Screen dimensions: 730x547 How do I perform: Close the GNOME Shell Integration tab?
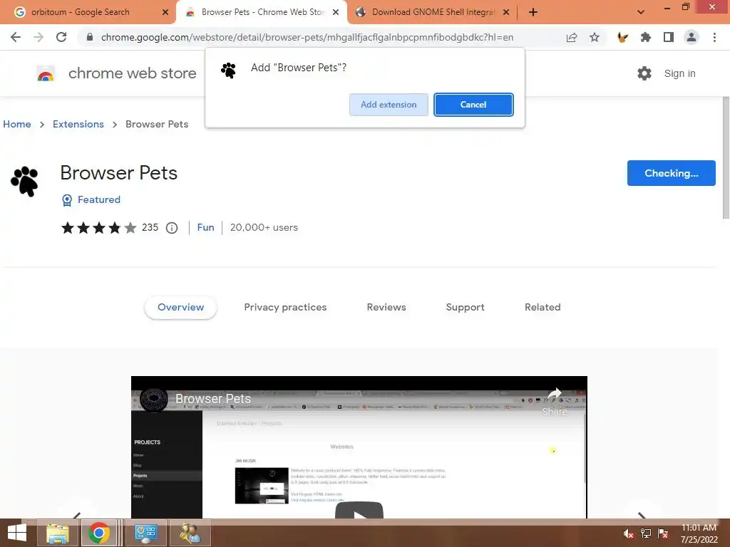[506, 12]
